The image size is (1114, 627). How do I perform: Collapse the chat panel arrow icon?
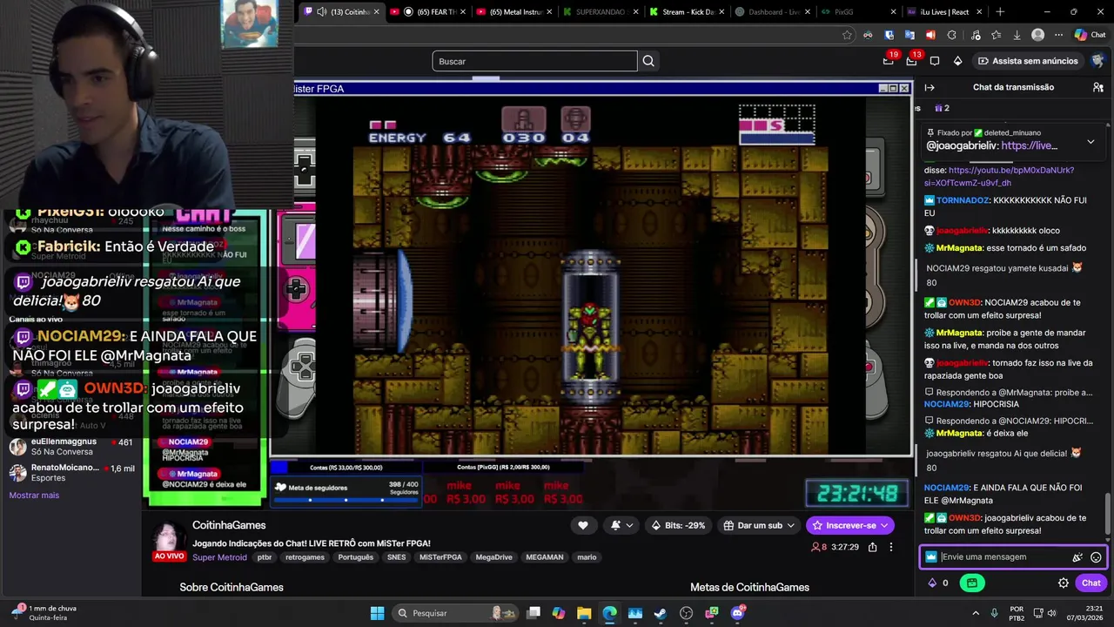[929, 87]
